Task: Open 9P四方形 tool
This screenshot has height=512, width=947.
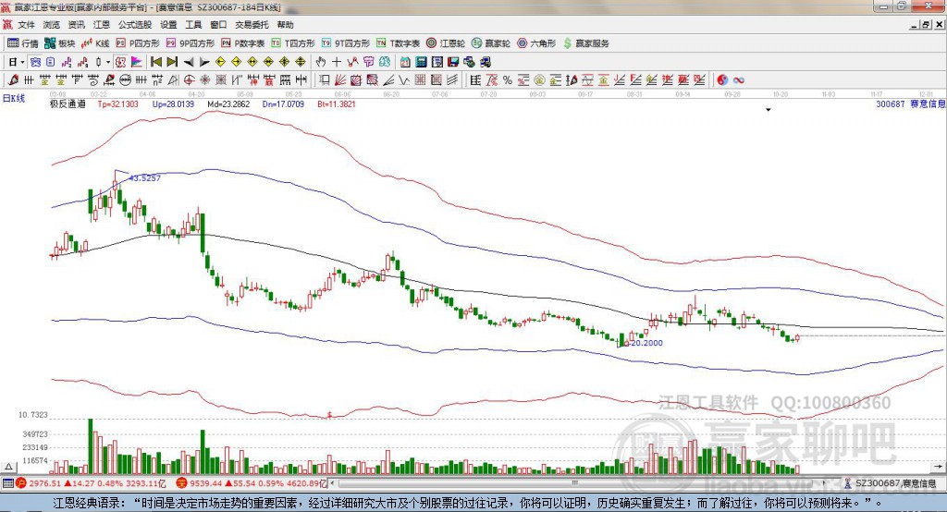Action: point(191,43)
